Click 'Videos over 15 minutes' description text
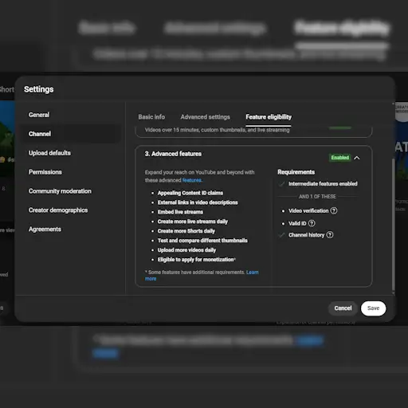408x408 pixels. (218, 130)
